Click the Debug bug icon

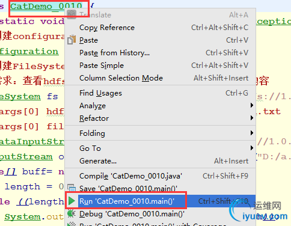72,213
